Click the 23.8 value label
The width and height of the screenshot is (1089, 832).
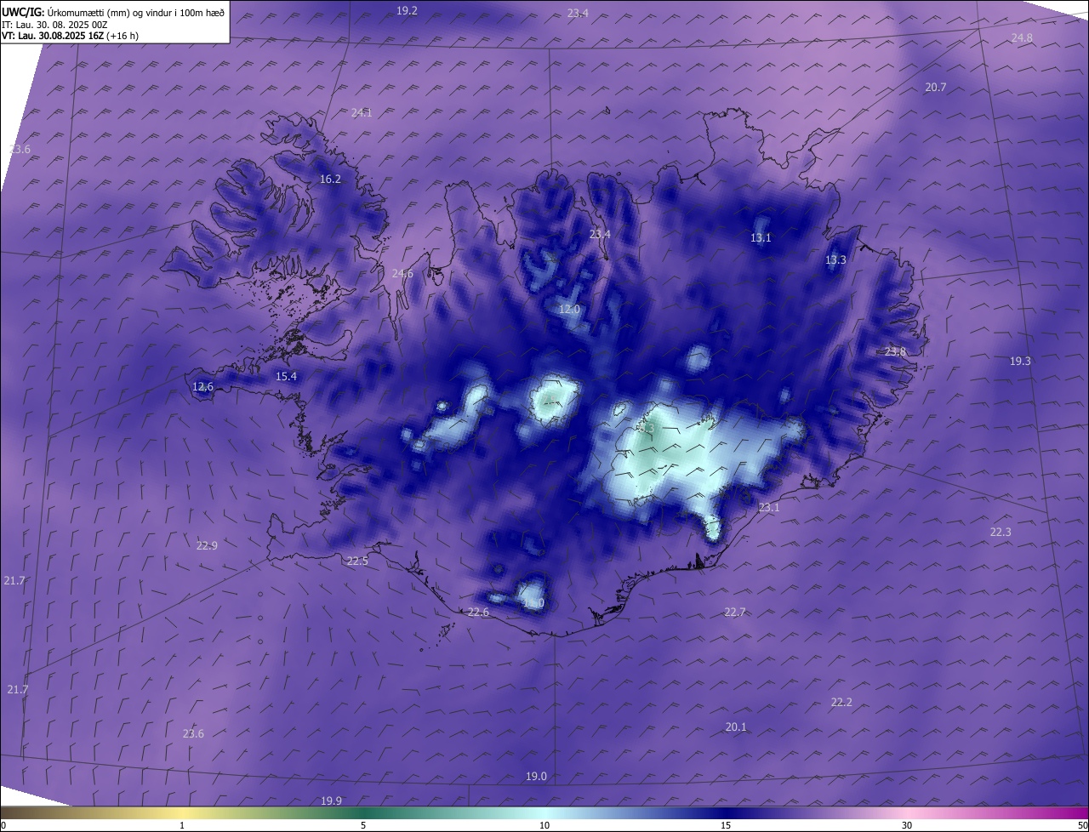pyautogui.click(x=895, y=351)
